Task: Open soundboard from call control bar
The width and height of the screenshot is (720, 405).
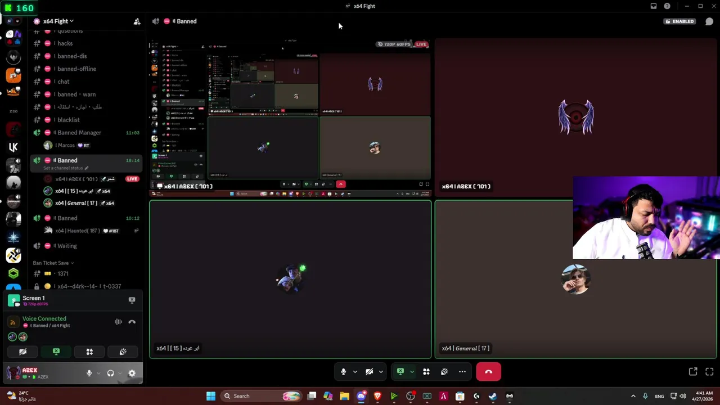Action: (444, 372)
